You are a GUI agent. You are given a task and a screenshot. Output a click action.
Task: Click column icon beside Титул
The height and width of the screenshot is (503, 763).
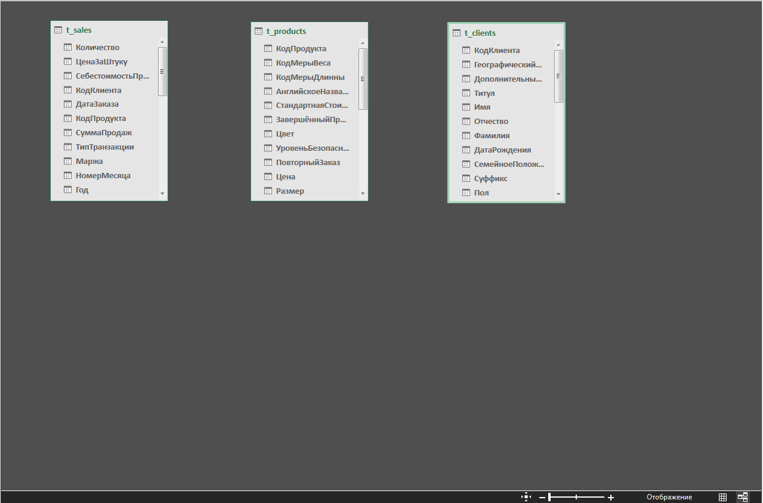[x=466, y=93]
